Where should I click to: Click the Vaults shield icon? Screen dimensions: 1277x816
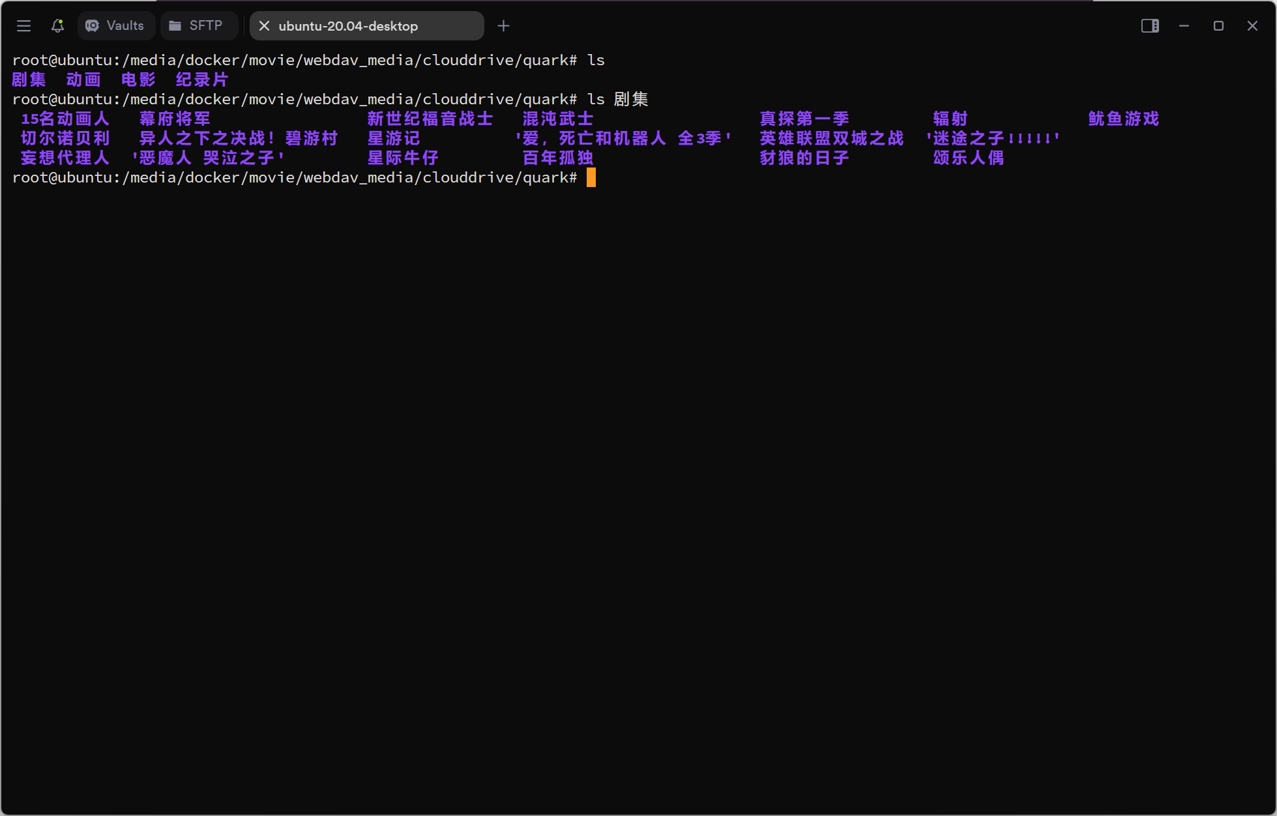pyautogui.click(x=92, y=26)
